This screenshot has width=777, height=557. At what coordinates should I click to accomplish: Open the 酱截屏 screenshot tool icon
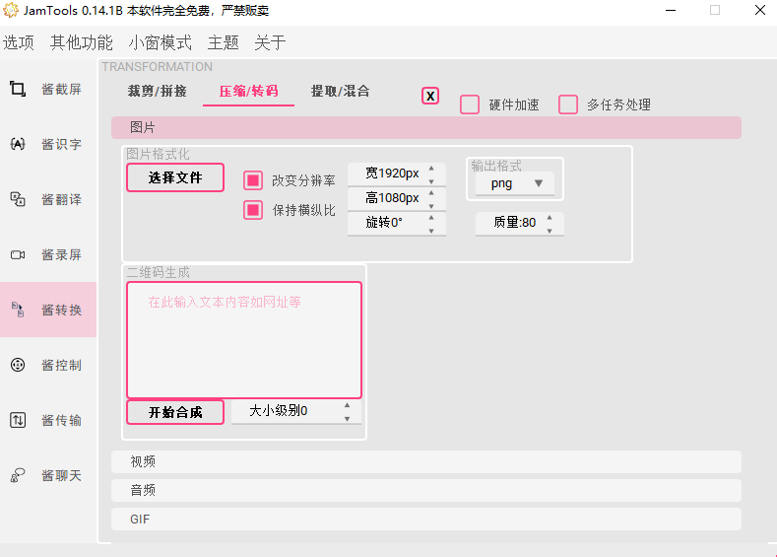point(18,89)
